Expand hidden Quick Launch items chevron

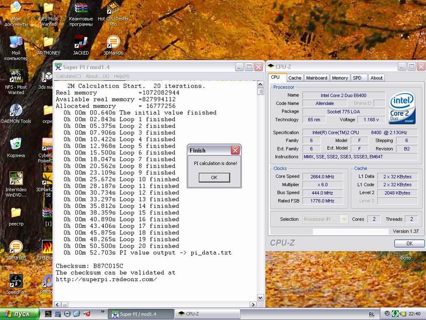[103, 311]
